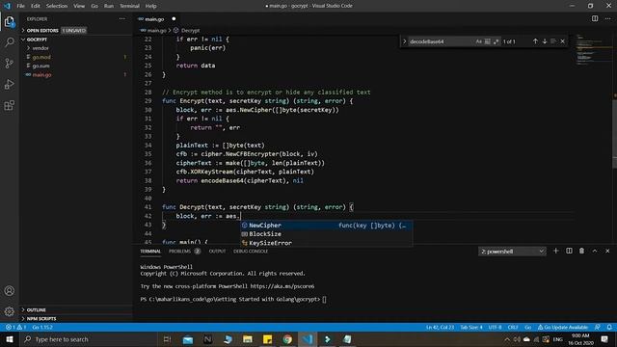Expand the vendor folder
The image size is (617, 347).
(x=76, y=48)
